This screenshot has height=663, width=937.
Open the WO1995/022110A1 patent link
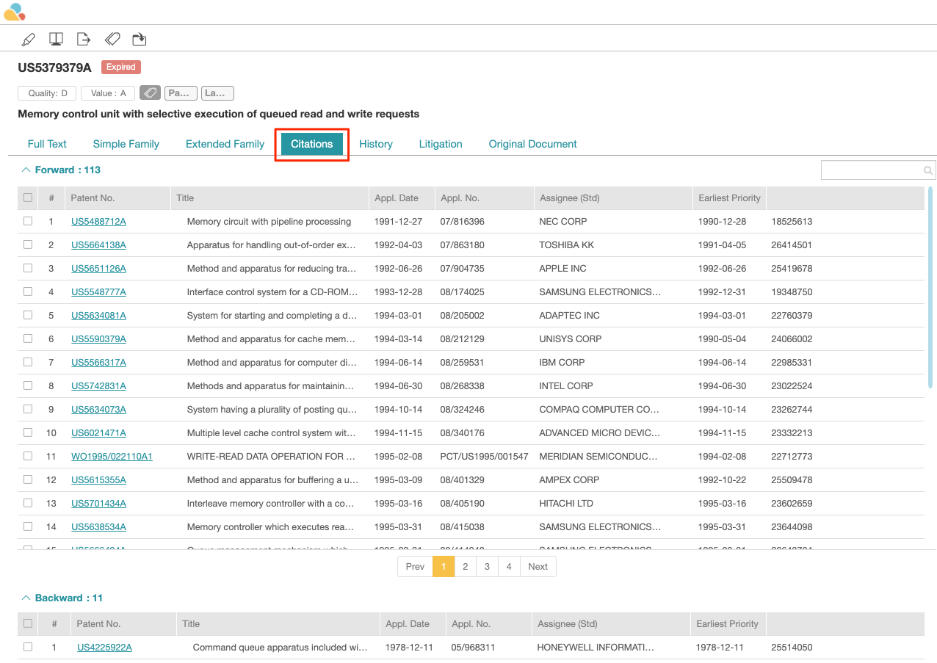tap(112, 457)
